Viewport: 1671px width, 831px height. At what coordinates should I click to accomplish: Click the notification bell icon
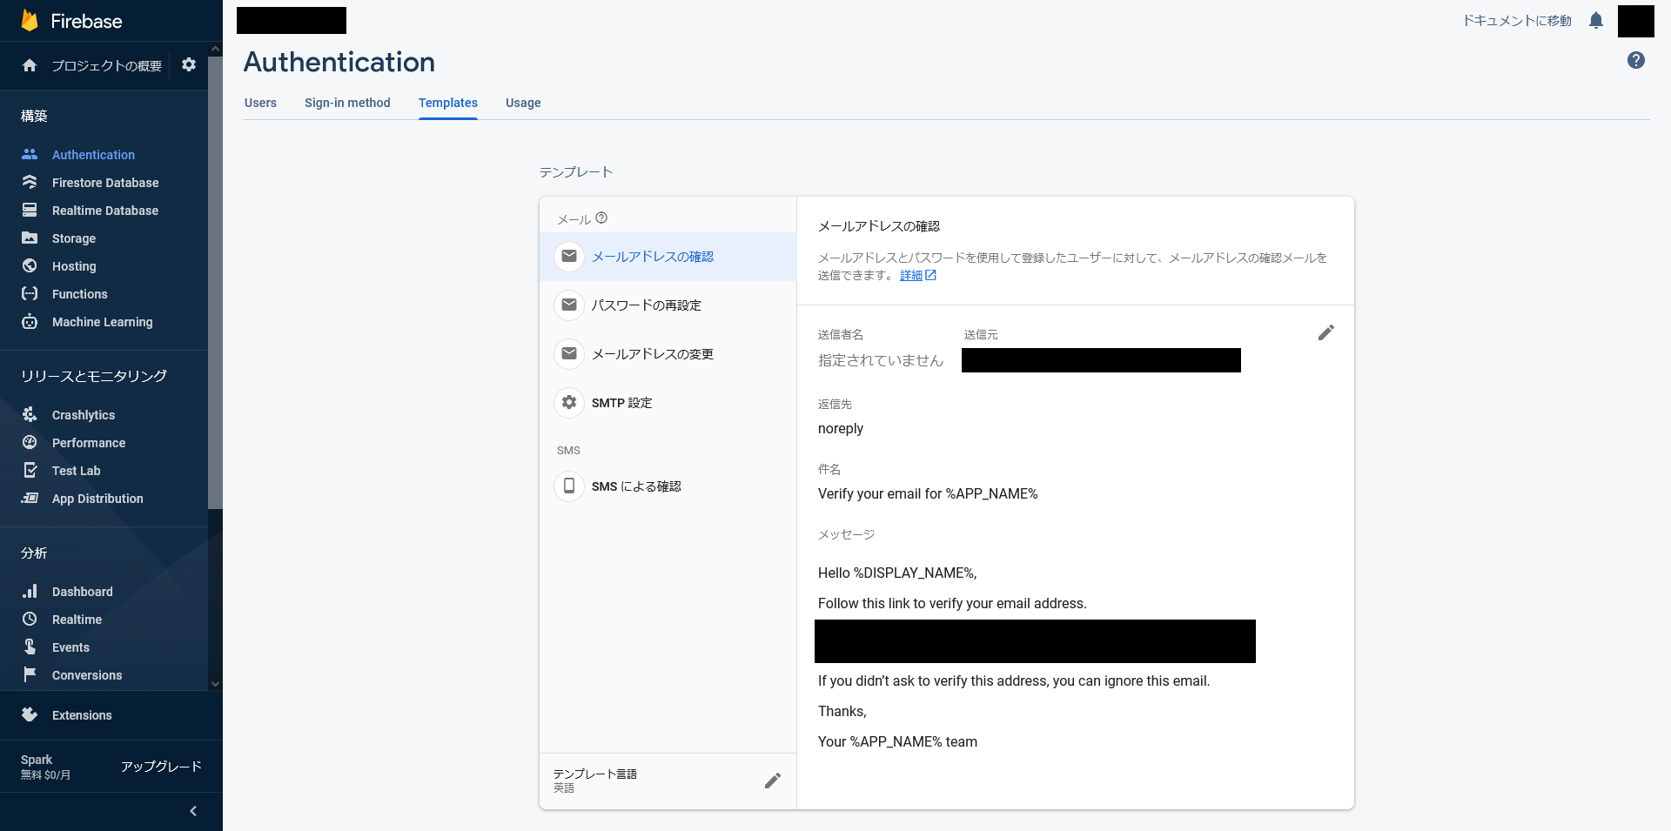[x=1595, y=21]
